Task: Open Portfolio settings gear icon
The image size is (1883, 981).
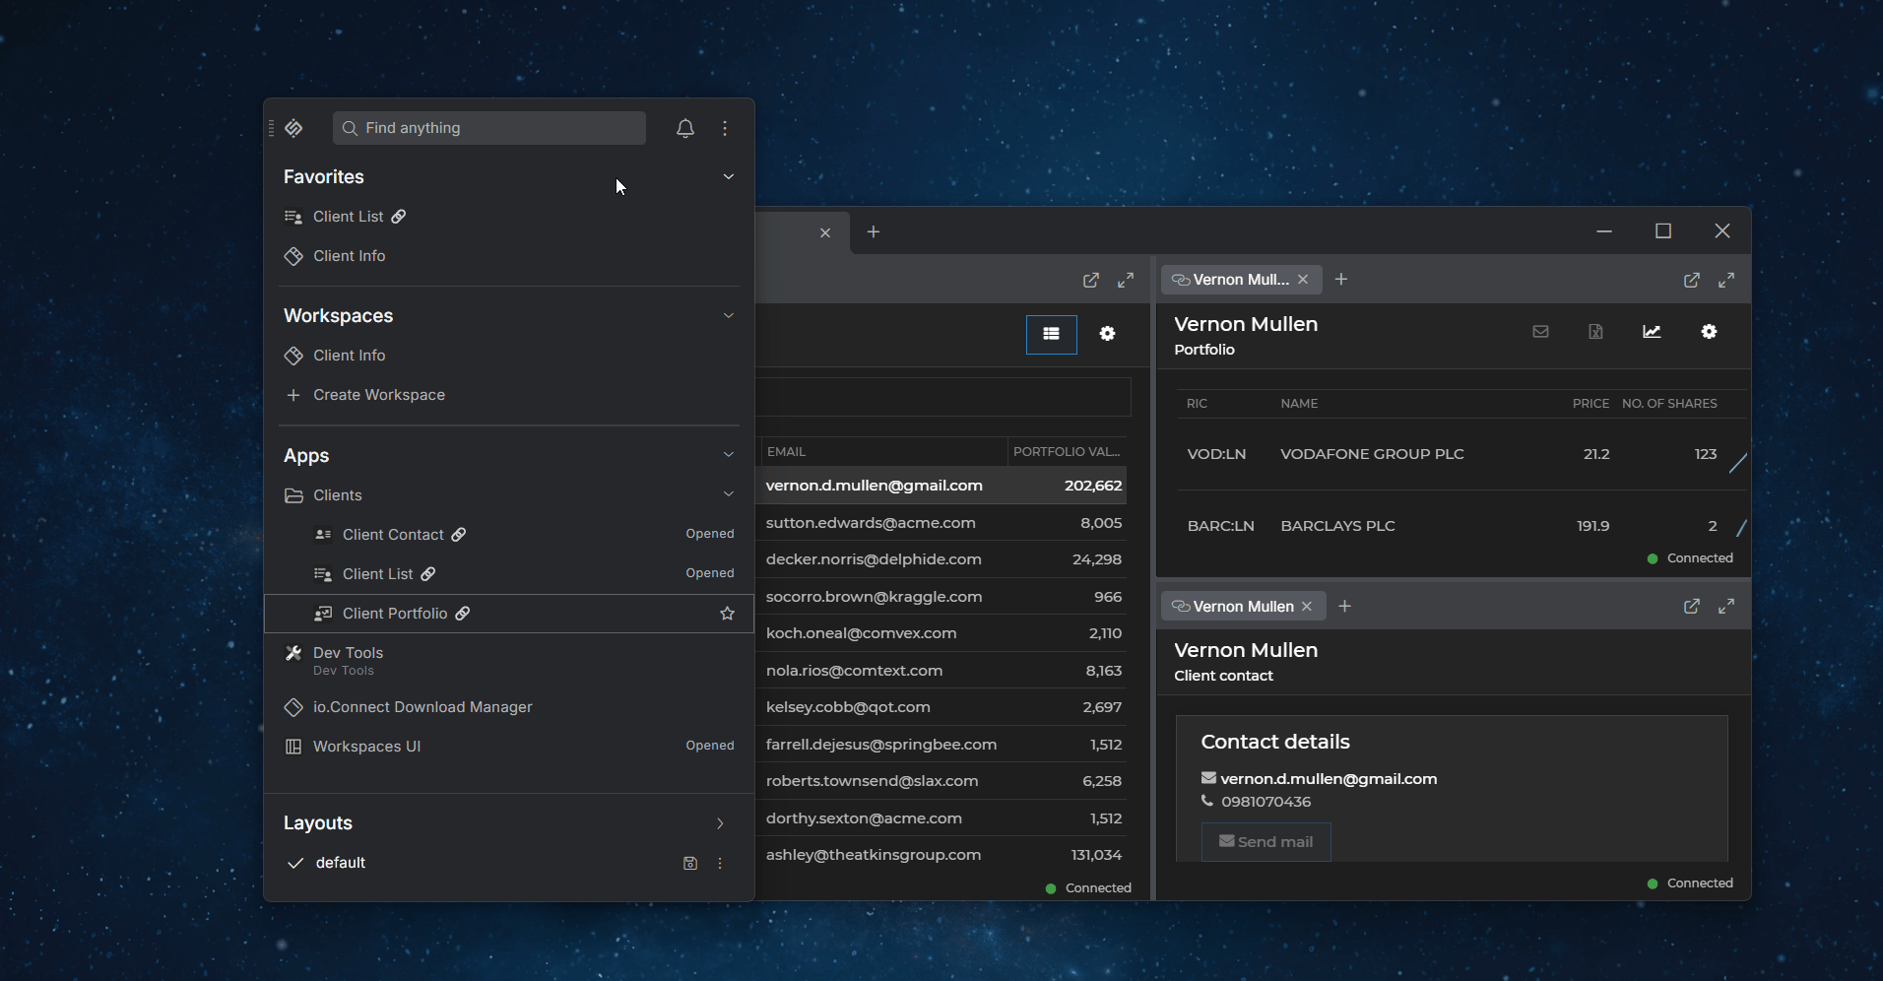Action: point(1709,332)
